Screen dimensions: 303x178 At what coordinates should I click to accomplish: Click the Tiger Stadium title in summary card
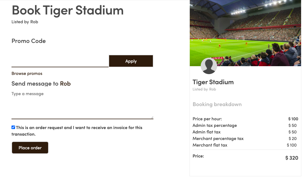coord(213,82)
